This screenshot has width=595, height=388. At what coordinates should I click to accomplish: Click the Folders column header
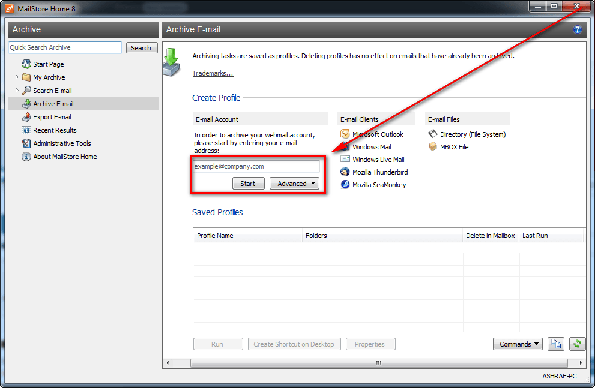tap(382, 236)
